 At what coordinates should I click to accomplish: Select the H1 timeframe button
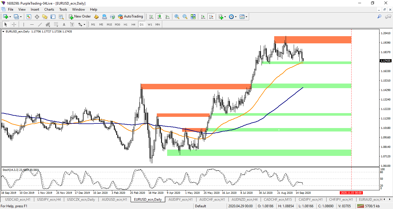pos(125,24)
